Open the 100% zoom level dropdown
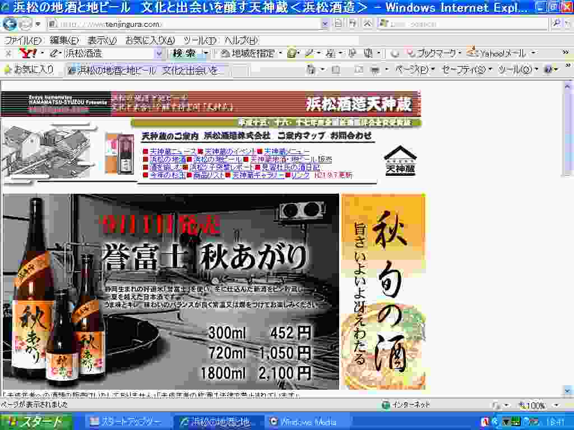This screenshot has width=574, height=430. pos(556,405)
